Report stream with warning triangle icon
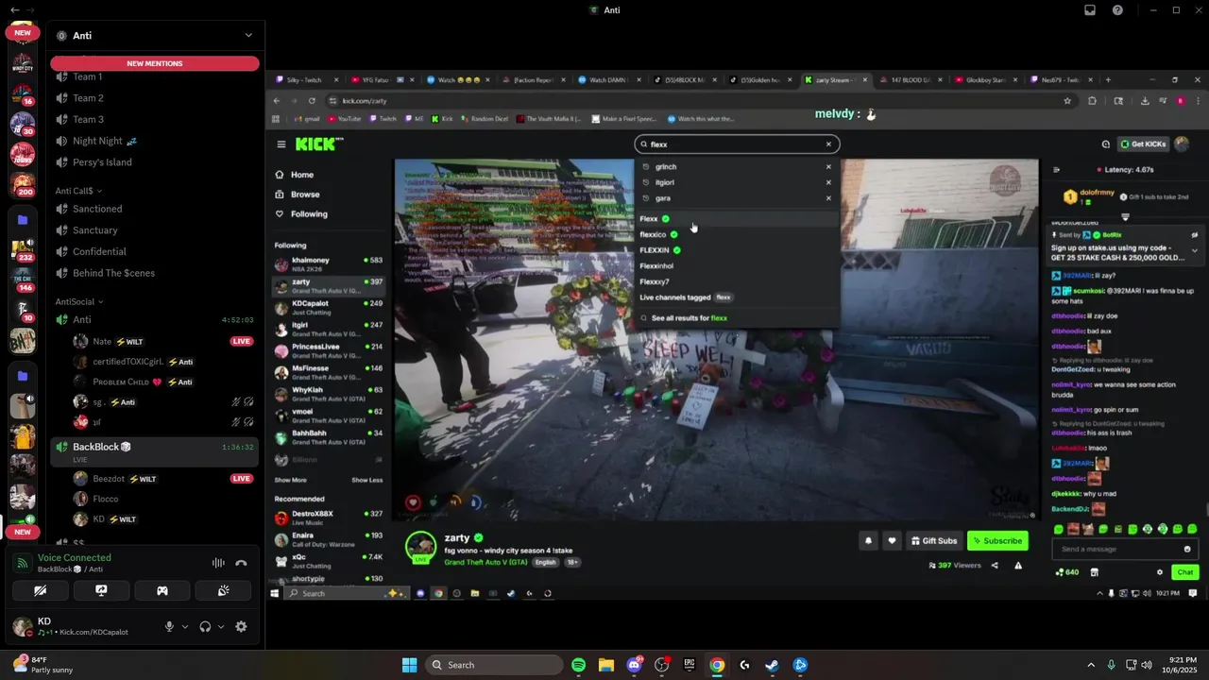This screenshot has width=1209, height=680. coord(1018,566)
